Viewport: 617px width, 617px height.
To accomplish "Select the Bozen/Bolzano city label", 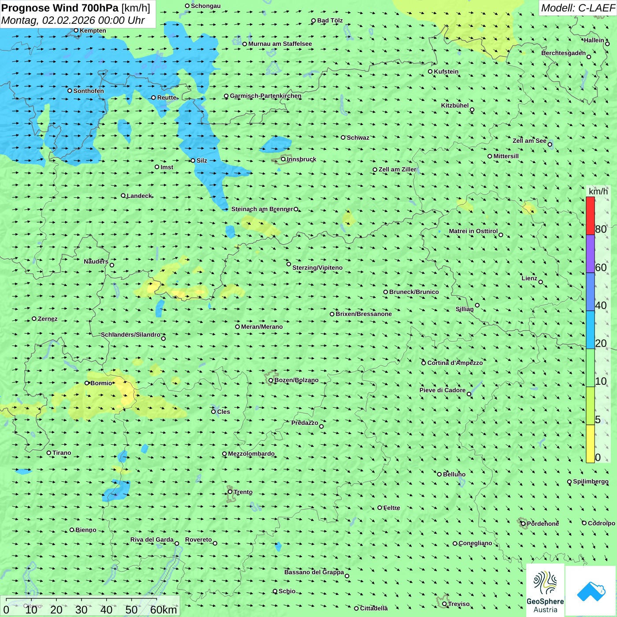I will tap(297, 380).
